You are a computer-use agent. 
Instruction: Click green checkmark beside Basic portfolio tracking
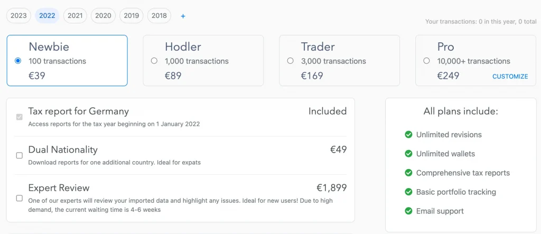coord(408,192)
